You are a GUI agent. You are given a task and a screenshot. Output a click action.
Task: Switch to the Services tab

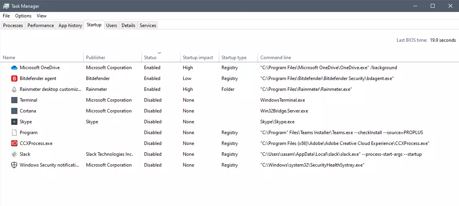coord(148,26)
